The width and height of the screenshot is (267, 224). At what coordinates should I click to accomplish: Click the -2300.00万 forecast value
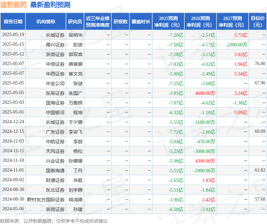[236, 45]
